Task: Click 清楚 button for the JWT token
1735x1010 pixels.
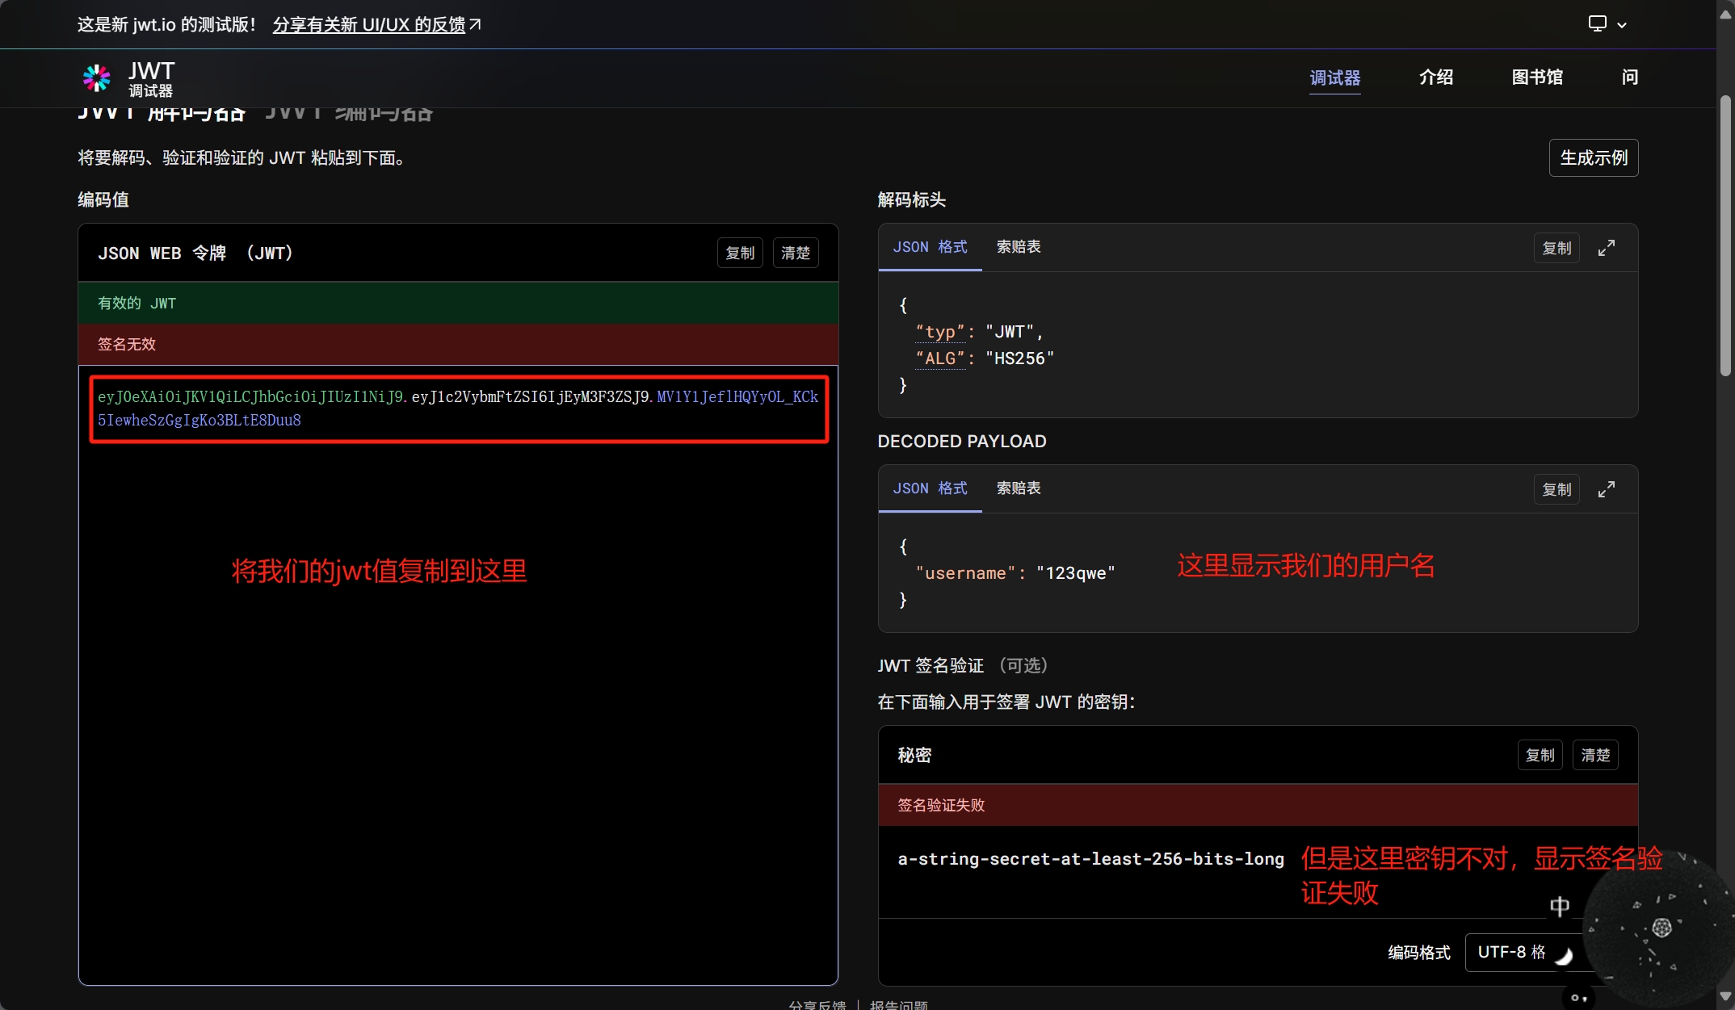Action: click(795, 253)
